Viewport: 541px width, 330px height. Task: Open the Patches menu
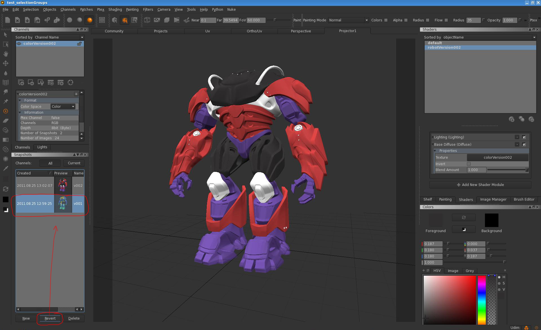(86, 9)
